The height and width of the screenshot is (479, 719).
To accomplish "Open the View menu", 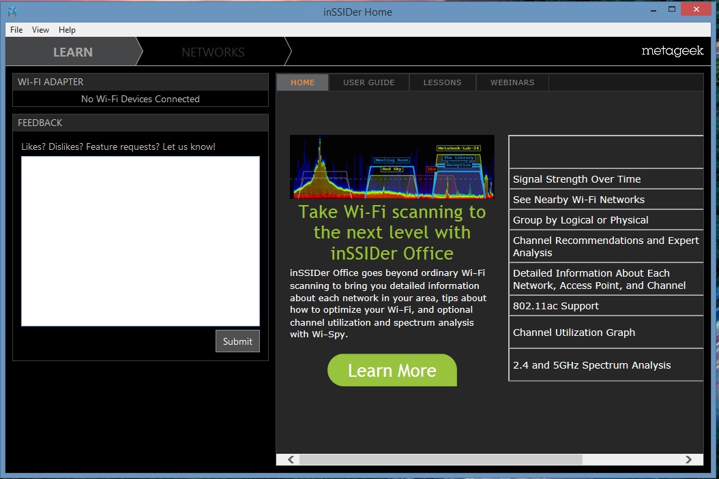I will 40,30.
